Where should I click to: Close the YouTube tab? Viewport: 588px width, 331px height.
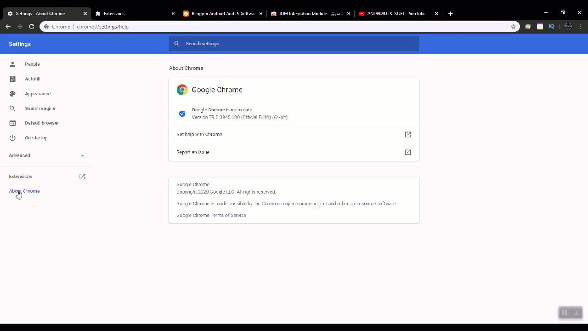tap(436, 14)
